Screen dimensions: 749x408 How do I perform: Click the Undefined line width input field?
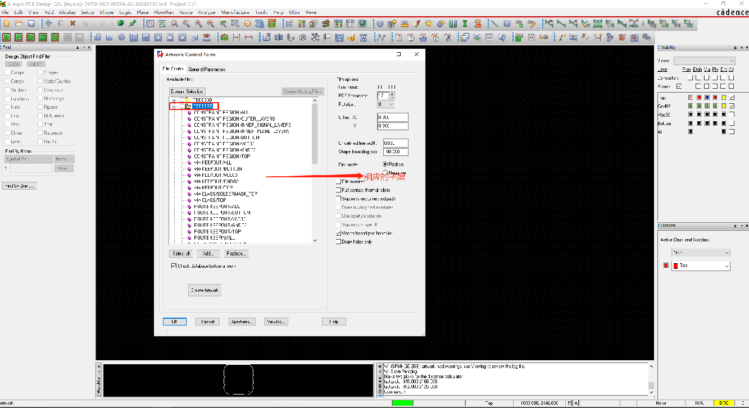(x=396, y=143)
